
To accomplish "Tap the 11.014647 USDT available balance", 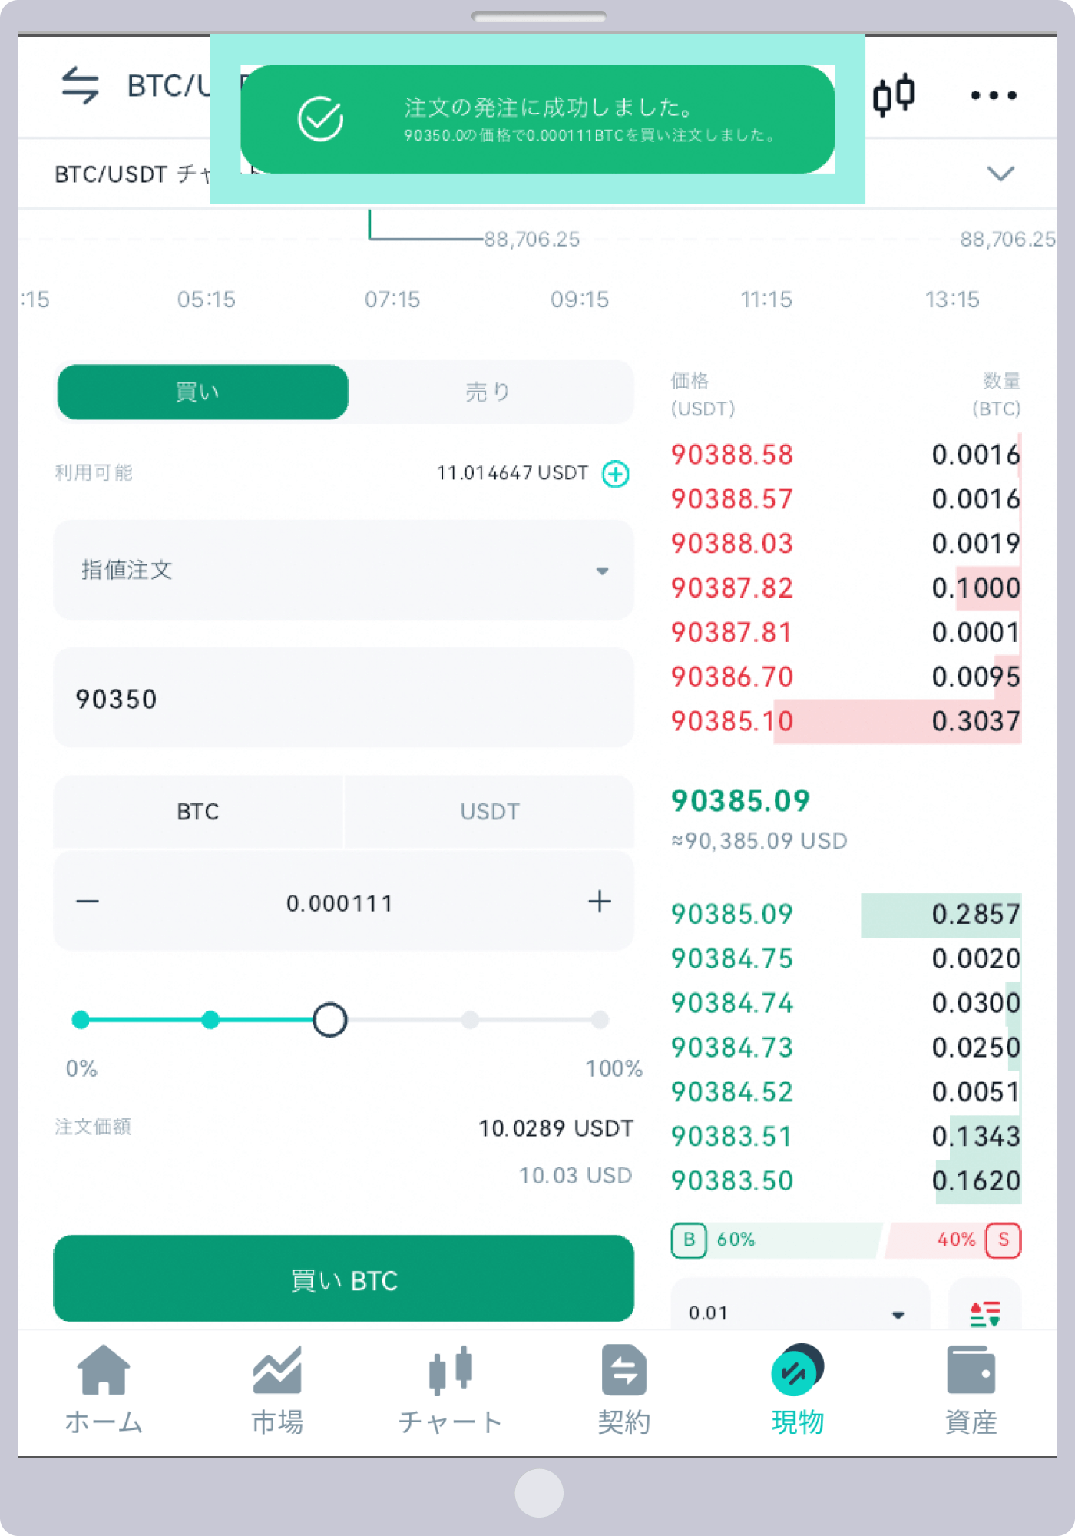I will [x=512, y=472].
